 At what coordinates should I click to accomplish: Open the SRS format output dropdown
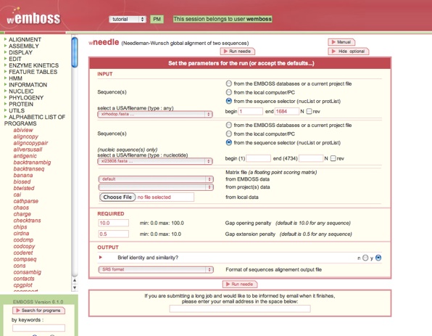tap(156, 269)
